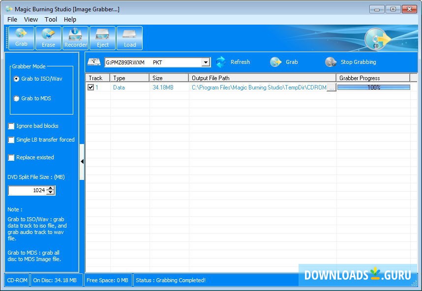This screenshot has width=422, height=291.
Task: Expand the drive selection dropdown
Action: click(206, 62)
